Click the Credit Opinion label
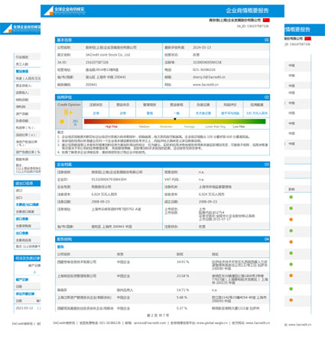This screenshot has height=344, width=325. pyautogui.click(x=69, y=104)
